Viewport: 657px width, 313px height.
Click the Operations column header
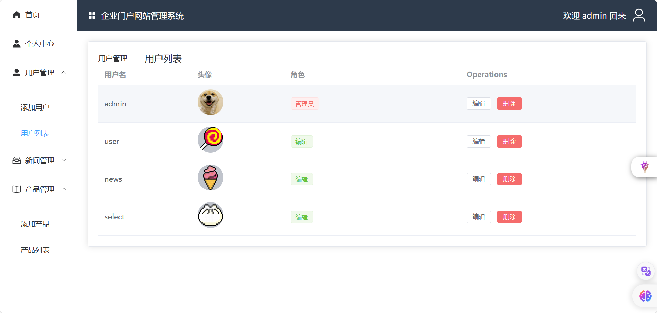tap(487, 75)
